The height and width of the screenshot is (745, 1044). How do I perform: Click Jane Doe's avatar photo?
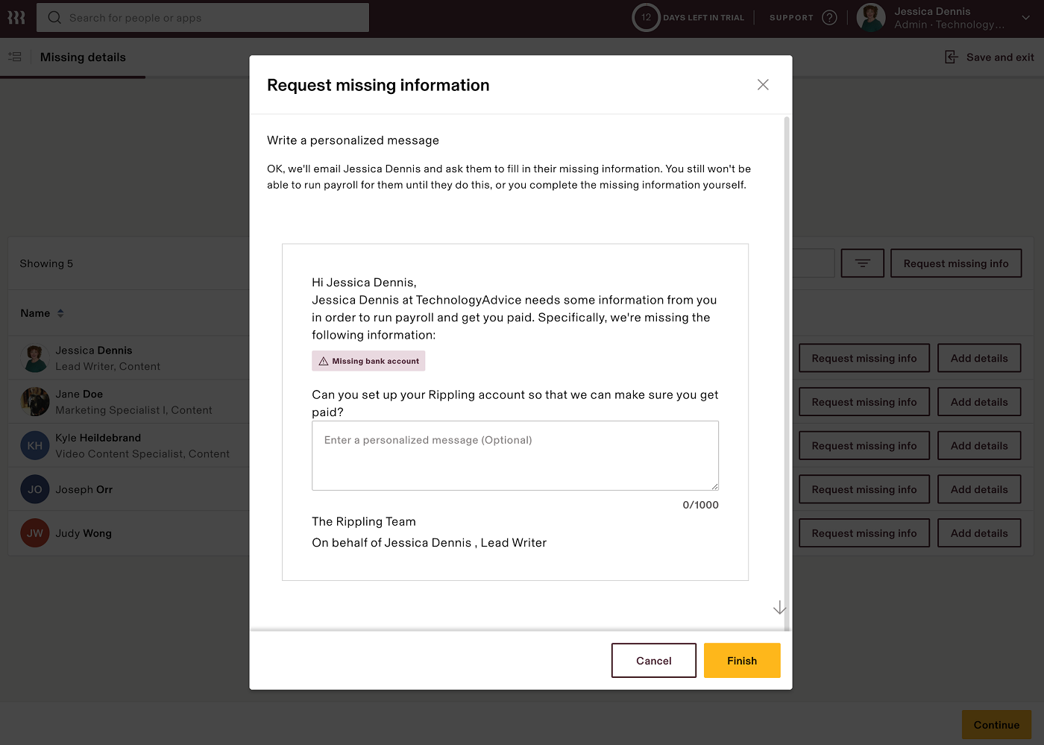tap(35, 402)
